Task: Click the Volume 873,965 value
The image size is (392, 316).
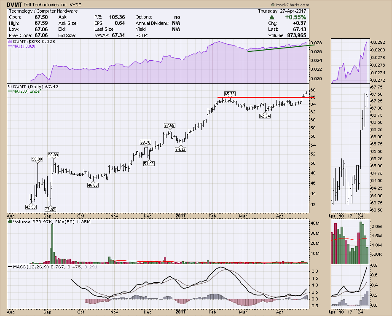Action: pos(296,35)
